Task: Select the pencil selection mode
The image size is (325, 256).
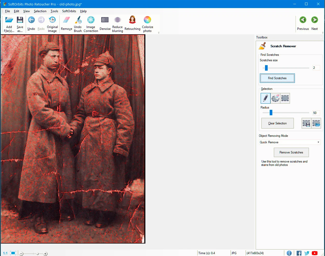Action: coord(265,98)
